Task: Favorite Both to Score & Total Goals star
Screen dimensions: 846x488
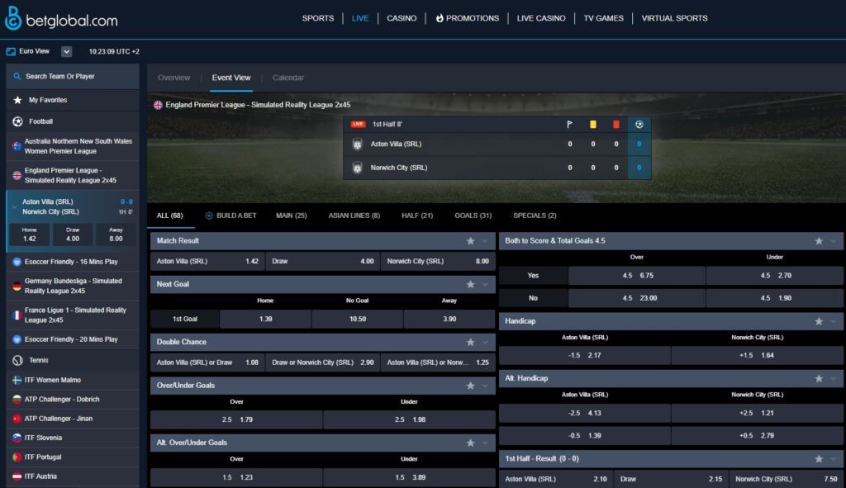Action: pyautogui.click(x=819, y=241)
